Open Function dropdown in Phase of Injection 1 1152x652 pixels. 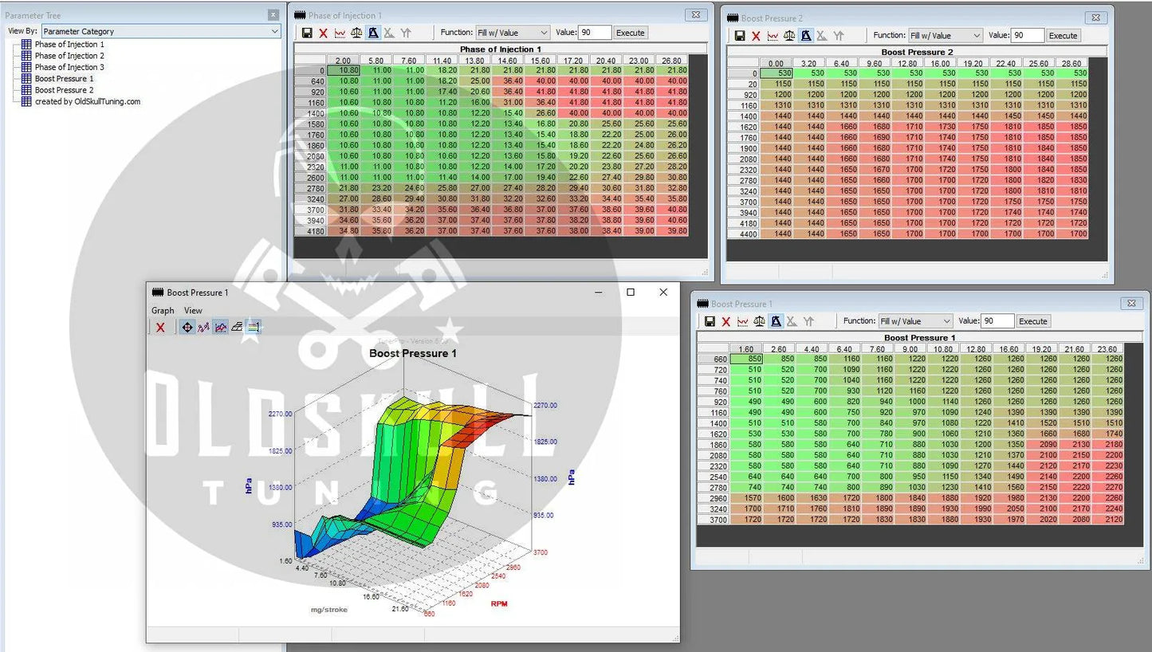click(x=513, y=33)
